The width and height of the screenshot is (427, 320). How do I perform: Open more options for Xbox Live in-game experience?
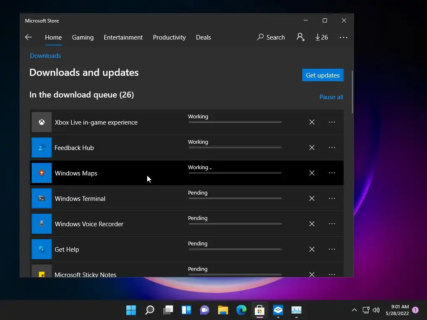(332, 122)
